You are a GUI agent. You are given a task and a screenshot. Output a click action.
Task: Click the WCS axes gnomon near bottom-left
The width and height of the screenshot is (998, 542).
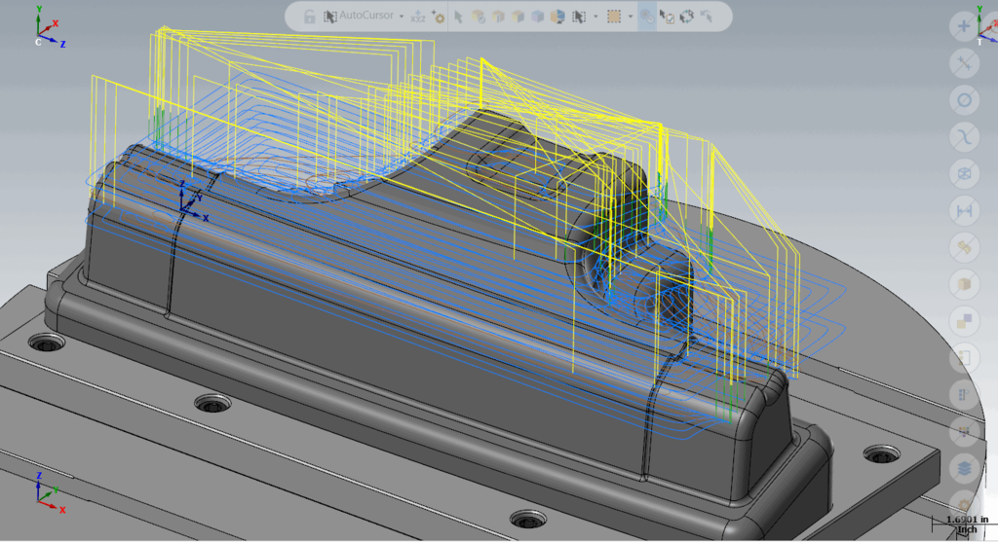tap(49, 492)
